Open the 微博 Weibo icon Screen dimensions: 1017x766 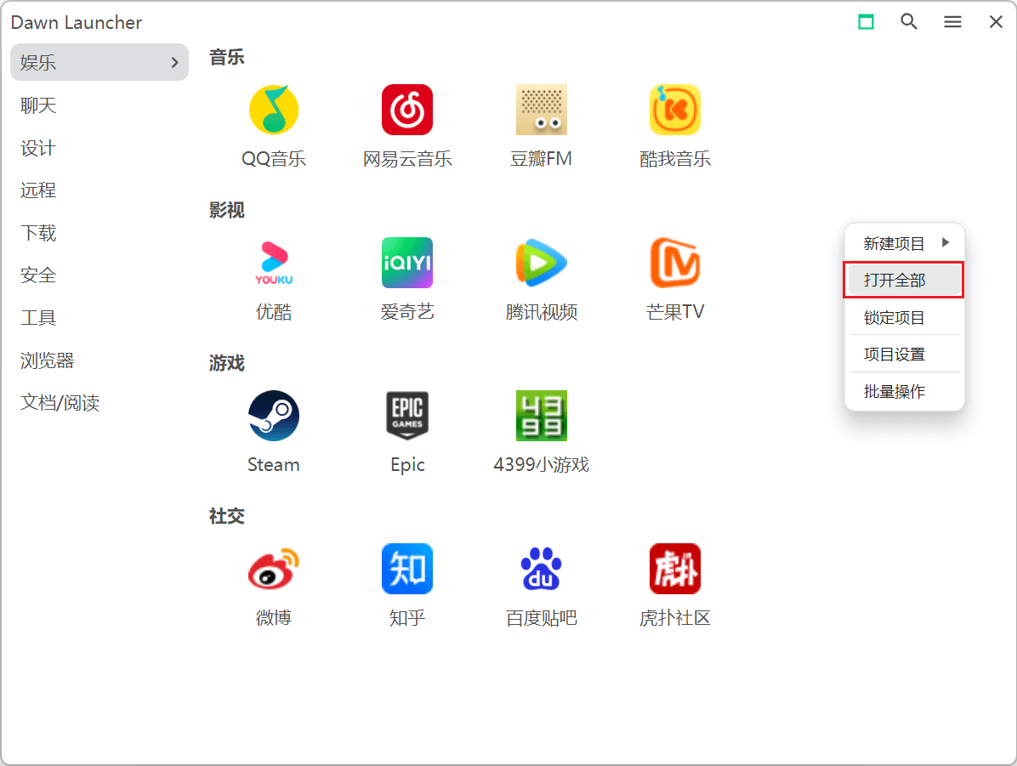point(274,569)
